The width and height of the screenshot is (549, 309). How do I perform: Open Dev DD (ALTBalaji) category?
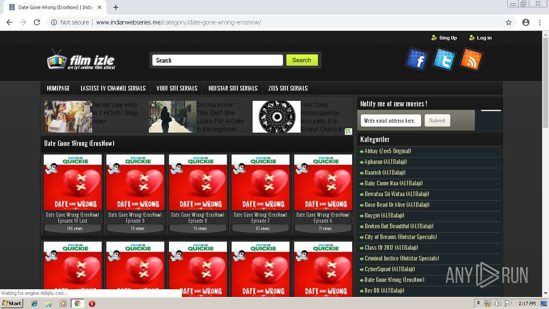(x=384, y=291)
